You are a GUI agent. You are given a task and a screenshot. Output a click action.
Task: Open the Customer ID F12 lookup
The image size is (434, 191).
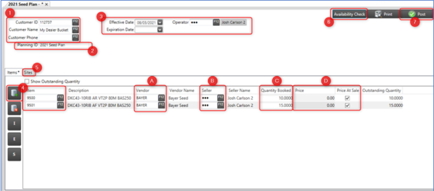75,22
